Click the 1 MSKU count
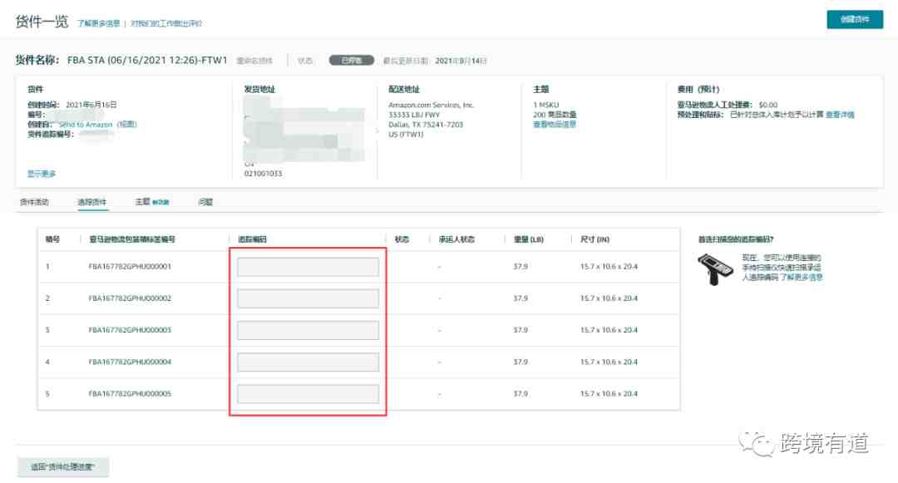This screenshot has width=898, height=483. (x=545, y=105)
